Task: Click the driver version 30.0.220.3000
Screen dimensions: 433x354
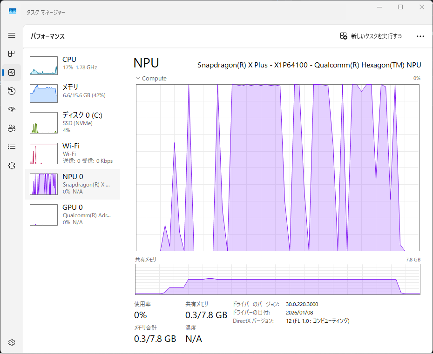Action: point(302,304)
